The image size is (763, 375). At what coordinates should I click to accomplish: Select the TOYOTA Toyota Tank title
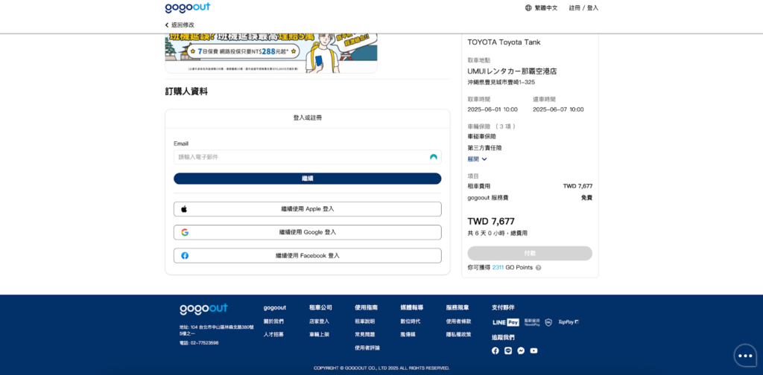click(x=504, y=42)
